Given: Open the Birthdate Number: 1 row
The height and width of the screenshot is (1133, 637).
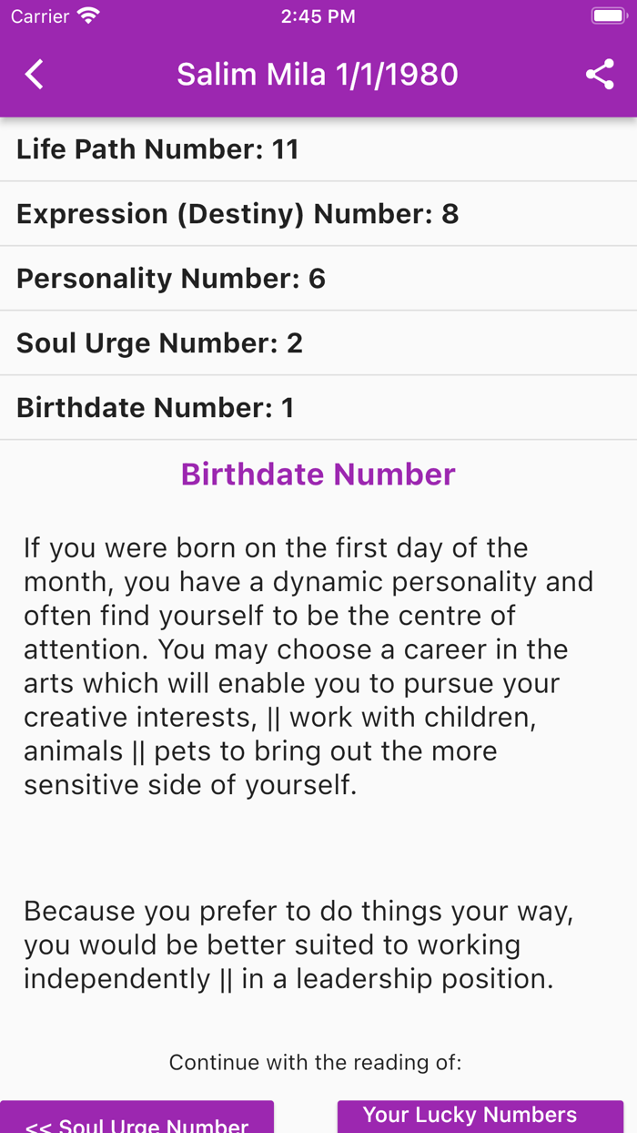Looking at the screenshot, I should coord(318,407).
